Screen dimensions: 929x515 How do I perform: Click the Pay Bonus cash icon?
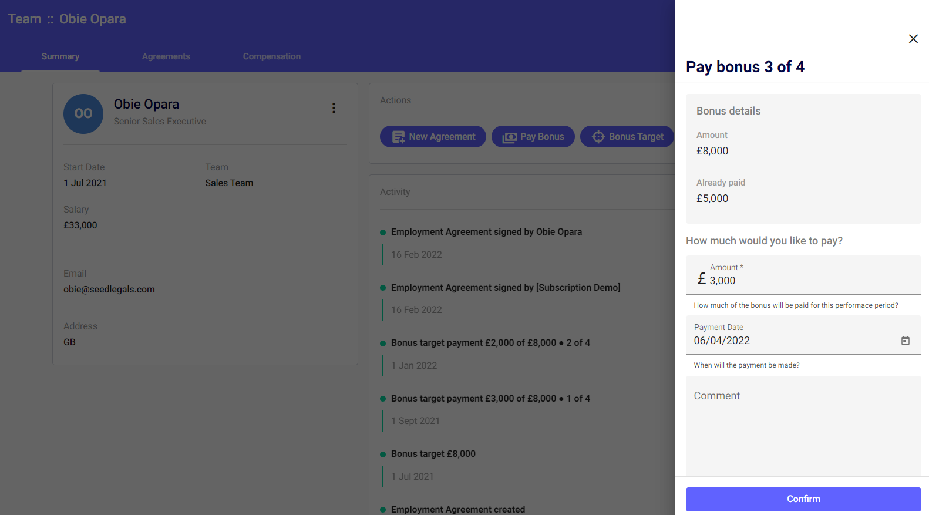coord(509,137)
